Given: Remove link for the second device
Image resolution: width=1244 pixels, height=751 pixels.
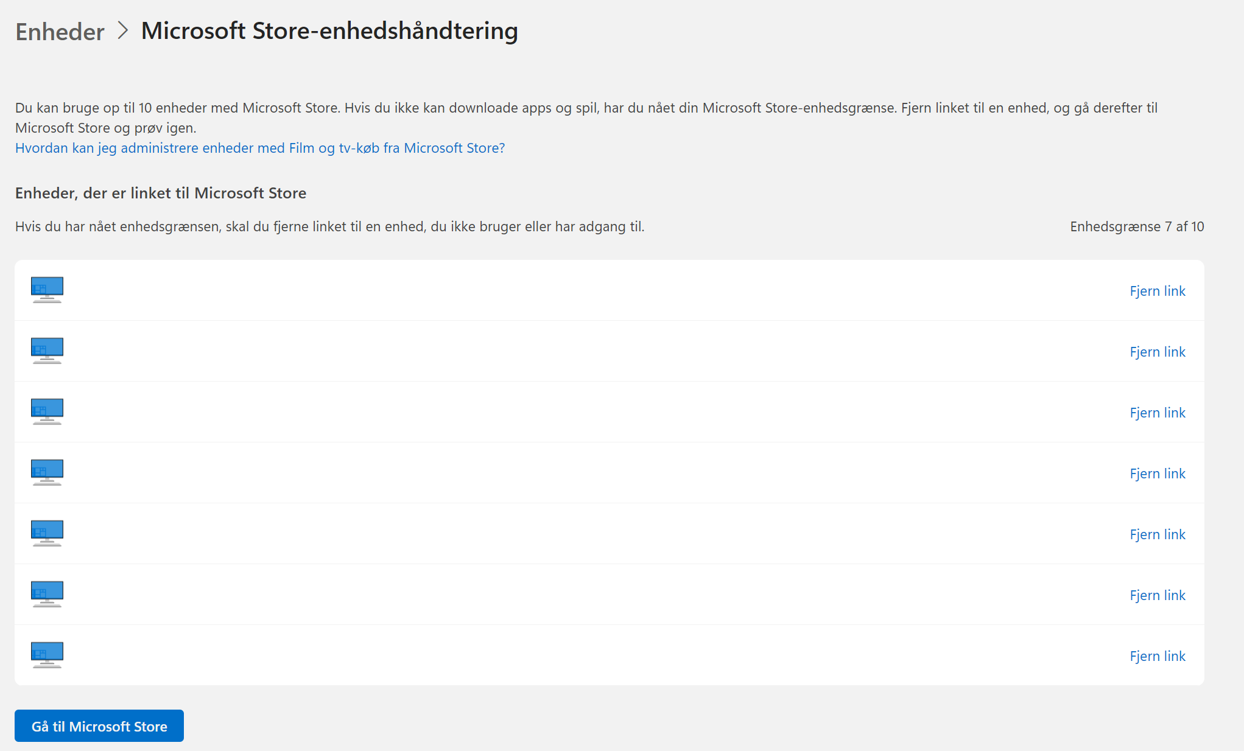Looking at the screenshot, I should (x=1158, y=352).
